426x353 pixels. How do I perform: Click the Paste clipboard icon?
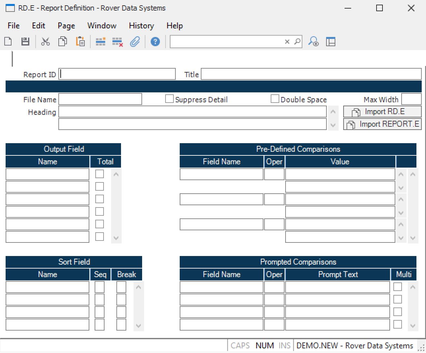coord(80,42)
